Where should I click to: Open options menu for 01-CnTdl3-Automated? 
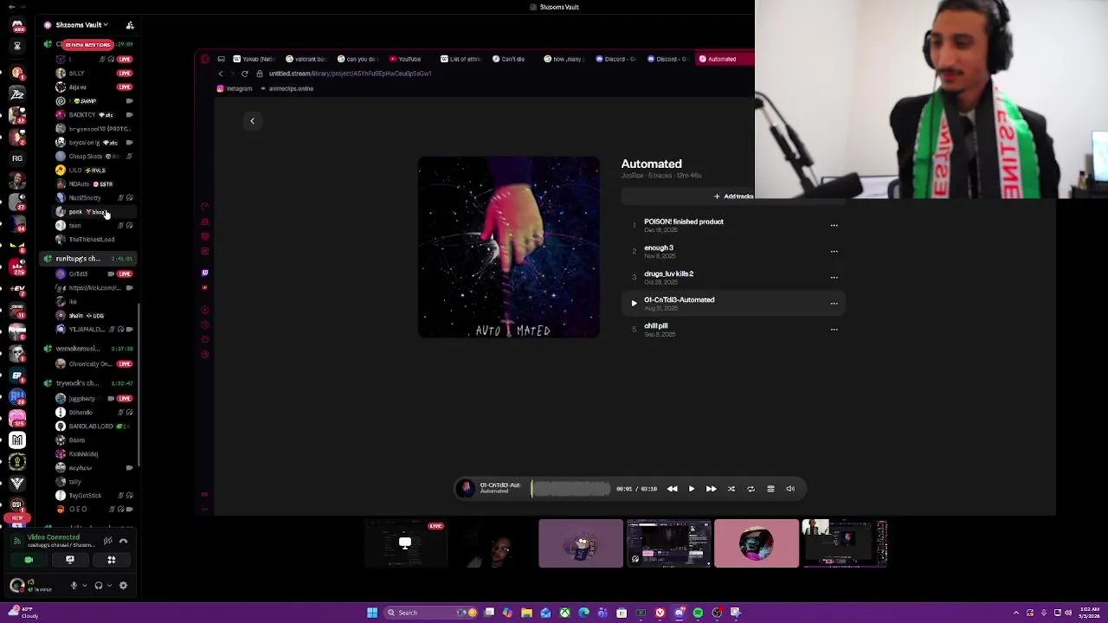click(834, 304)
